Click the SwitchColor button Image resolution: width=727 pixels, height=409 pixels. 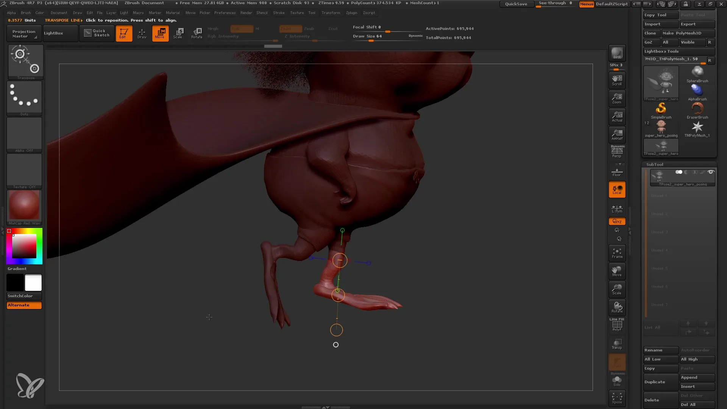(24, 296)
